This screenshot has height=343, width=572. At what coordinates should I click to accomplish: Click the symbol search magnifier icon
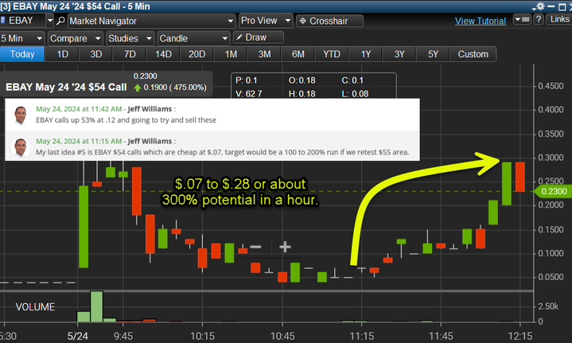pos(60,21)
